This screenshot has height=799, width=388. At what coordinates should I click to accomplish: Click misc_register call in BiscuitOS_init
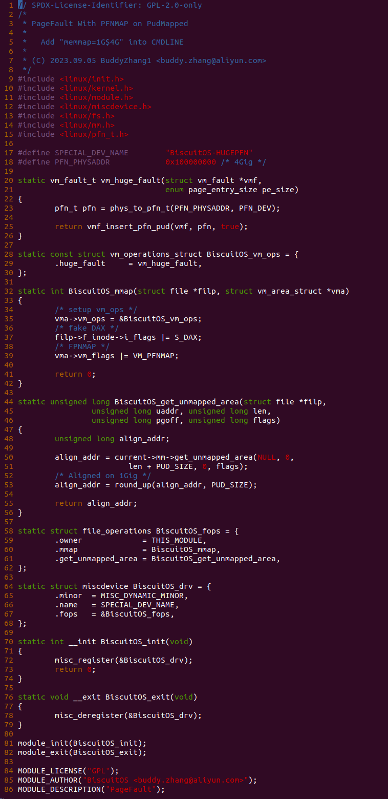coord(124,660)
